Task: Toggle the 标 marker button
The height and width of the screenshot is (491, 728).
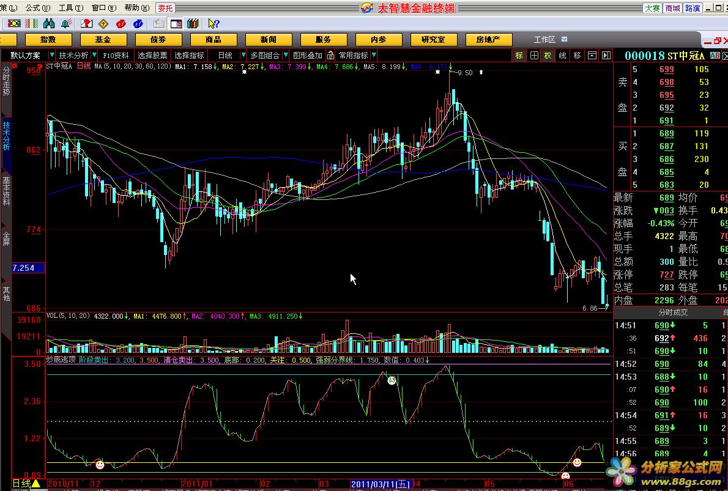Action: (519, 56)
